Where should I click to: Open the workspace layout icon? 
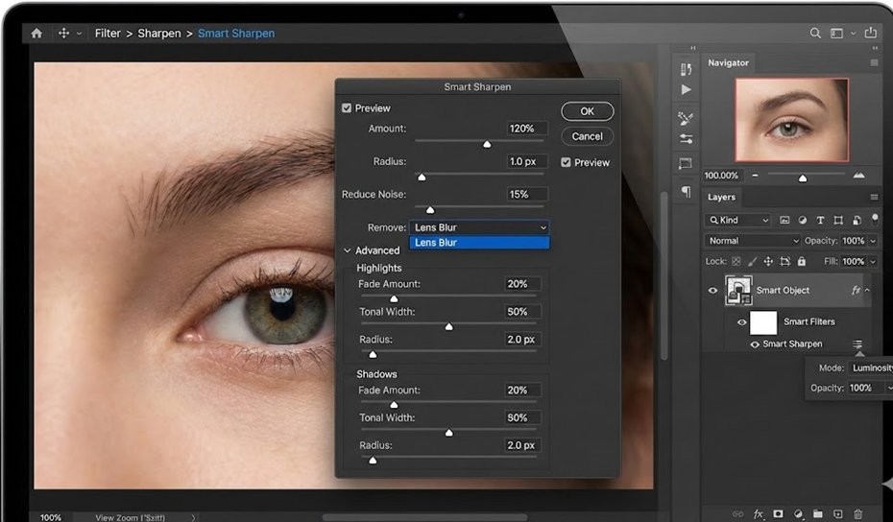(836, 34)
